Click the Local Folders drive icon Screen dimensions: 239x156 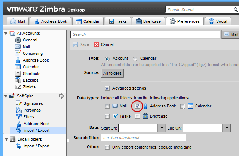click(13, 139)
